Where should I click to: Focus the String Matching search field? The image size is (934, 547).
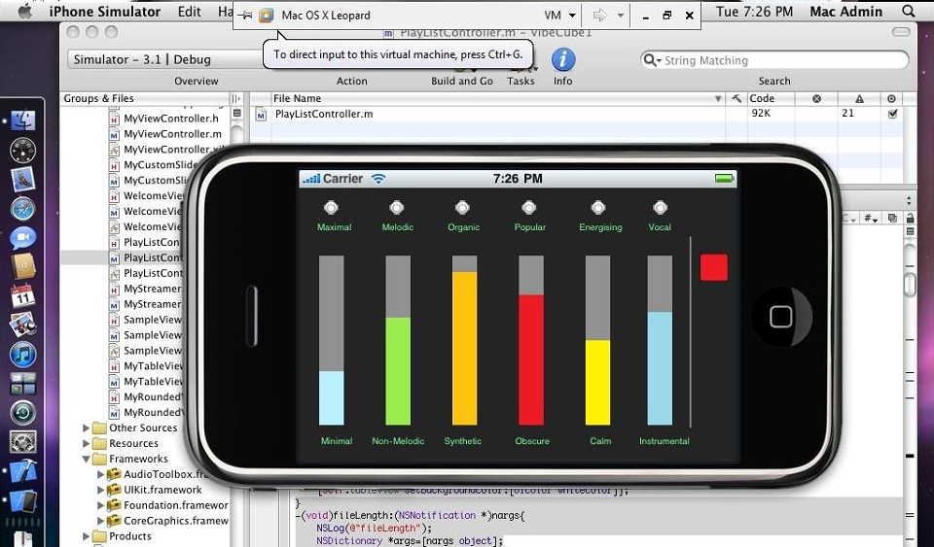tap(774, 60)
